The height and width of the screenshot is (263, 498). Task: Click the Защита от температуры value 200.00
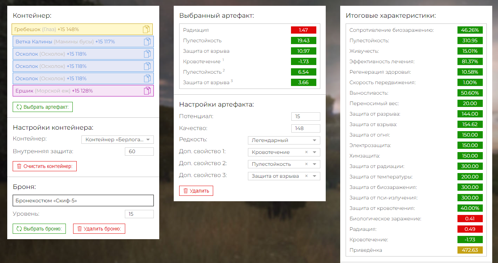(x=470, y=177)
